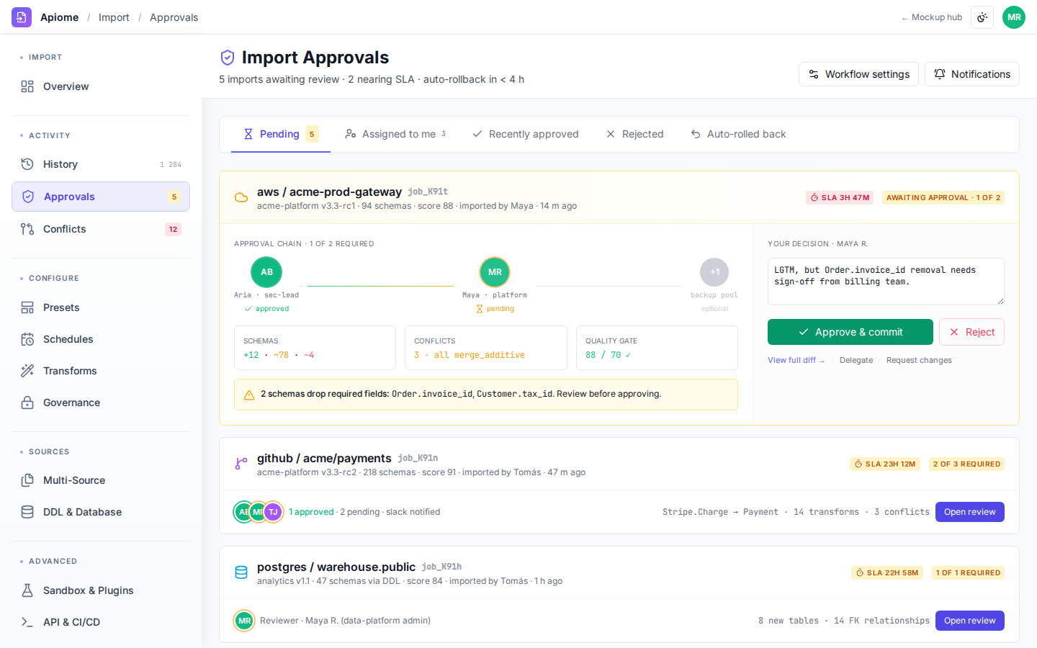The image size is (1037, 648).
Task: Switch to the Assigned to me tab
Action: tap(395, 134)
